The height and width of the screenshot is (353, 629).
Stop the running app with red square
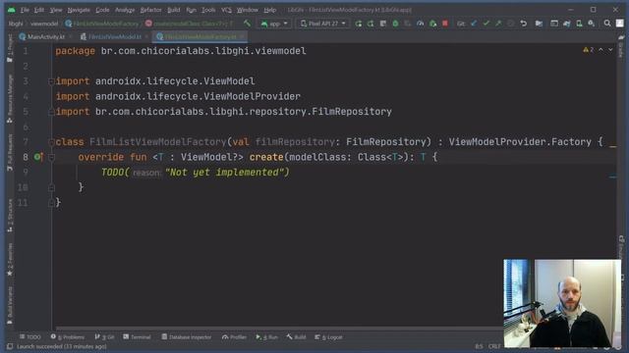click(445, 24)
